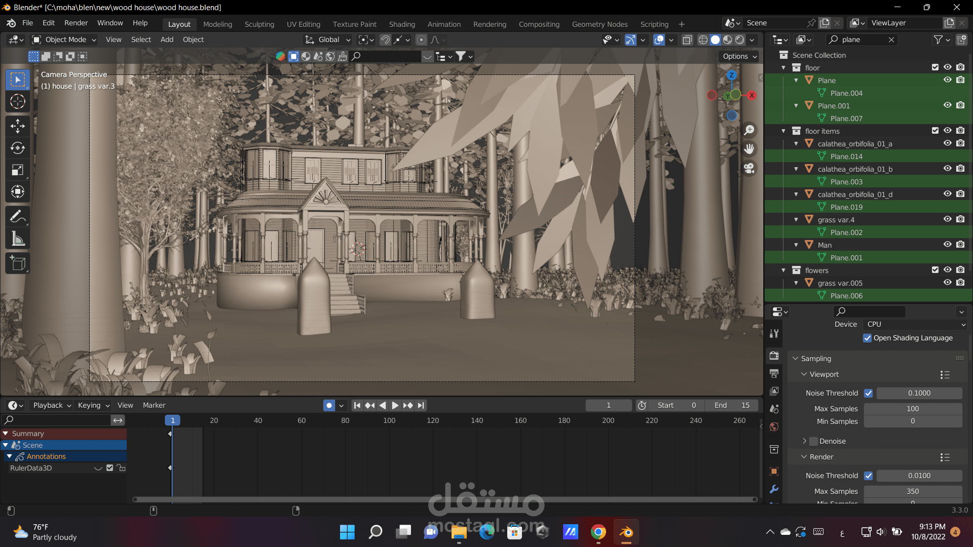Select the Cursor tool in left toolbar

click(x=18, y=102)
